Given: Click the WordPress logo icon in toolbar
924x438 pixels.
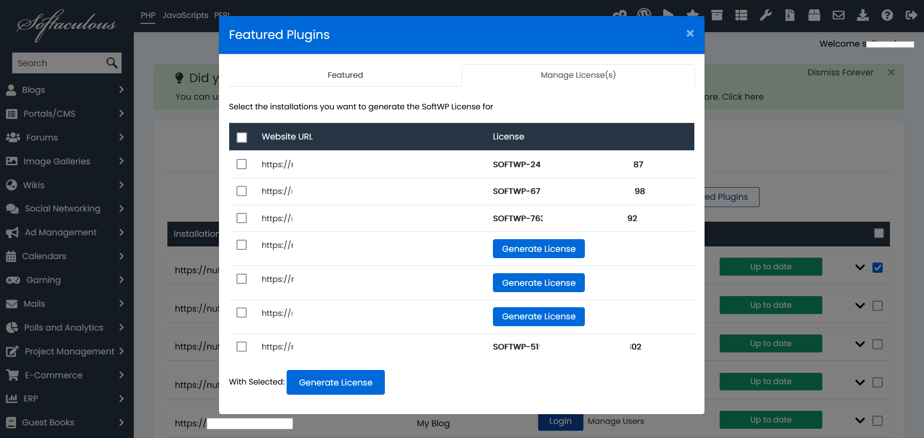Looking at the screenshot, I should click(x=644, y=13).
